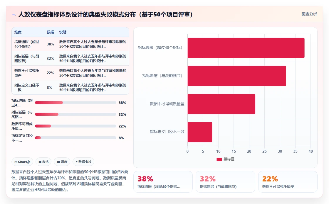Click the 指标断层 bar in chart
The height and width of the screenshot is (204, 329).
coord(237,76)
